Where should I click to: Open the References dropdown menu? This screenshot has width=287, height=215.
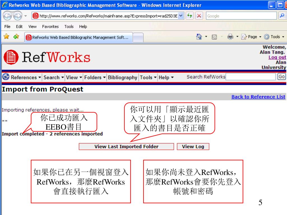pos(26,77)
